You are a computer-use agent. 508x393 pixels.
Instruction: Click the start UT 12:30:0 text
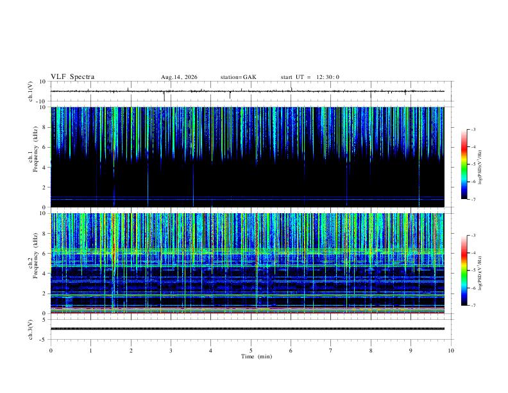310,77
